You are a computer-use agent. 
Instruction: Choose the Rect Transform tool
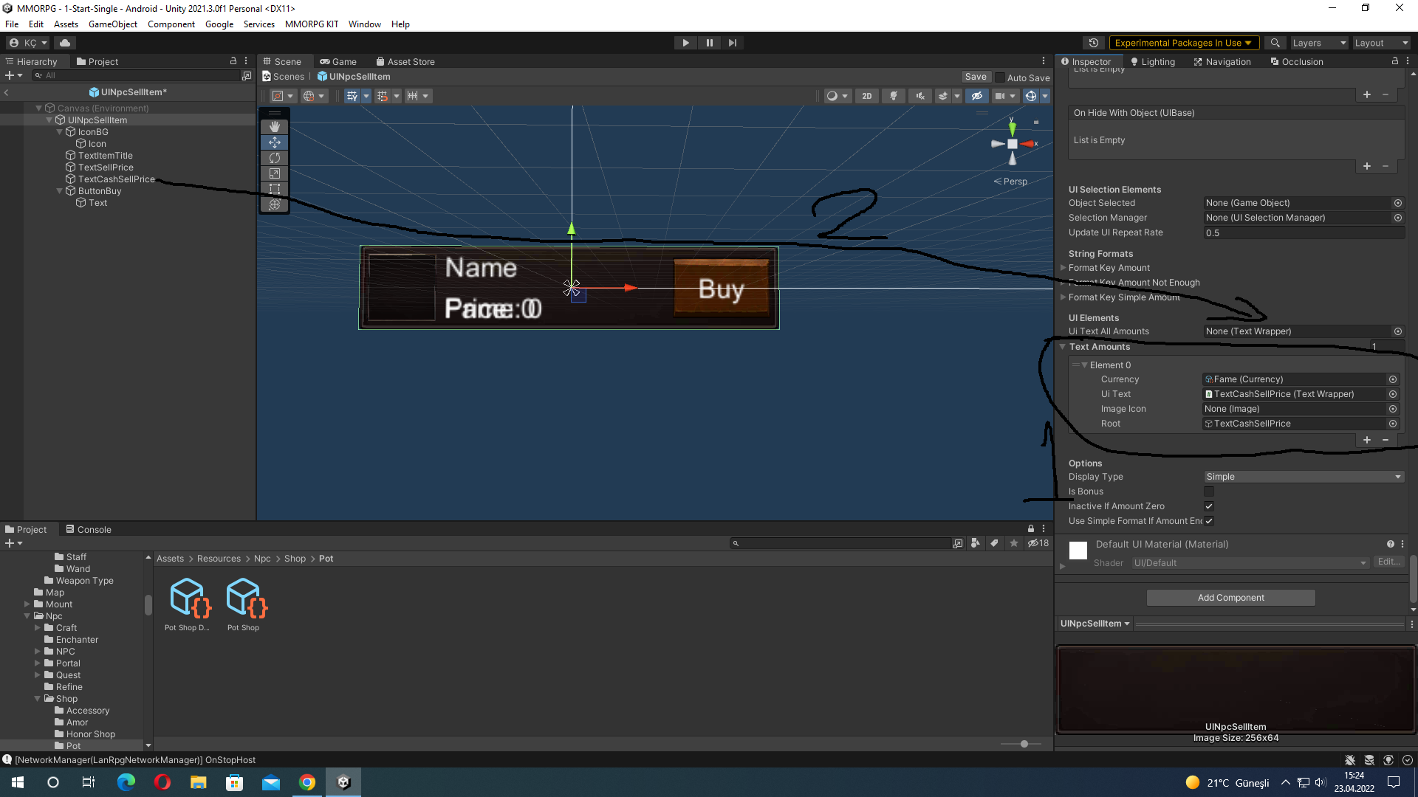[274, 189]
